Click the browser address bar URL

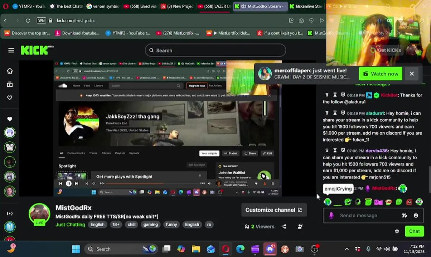coord(76,21)
